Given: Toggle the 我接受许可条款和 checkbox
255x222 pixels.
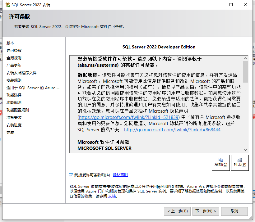Looking at the screenshot, I should point(71,175).
